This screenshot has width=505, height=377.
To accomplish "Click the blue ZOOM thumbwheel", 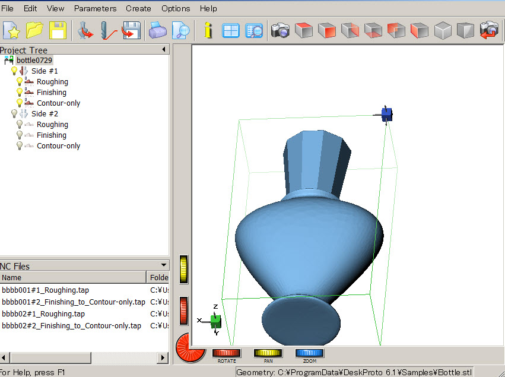I will (309, 353).
